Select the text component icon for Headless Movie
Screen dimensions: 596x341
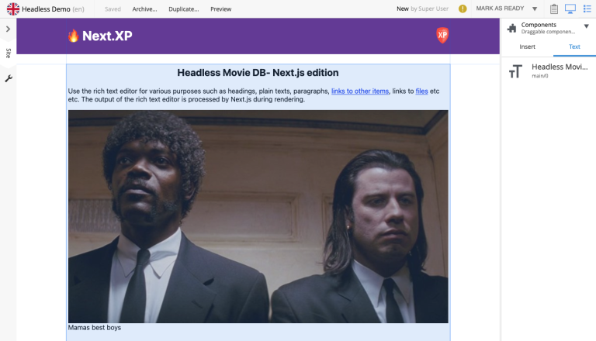pyautogui.click(x=515, y=71)
